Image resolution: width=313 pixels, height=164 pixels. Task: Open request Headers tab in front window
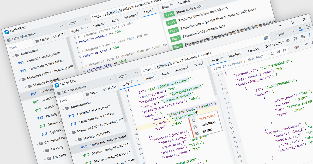point(181,69)
